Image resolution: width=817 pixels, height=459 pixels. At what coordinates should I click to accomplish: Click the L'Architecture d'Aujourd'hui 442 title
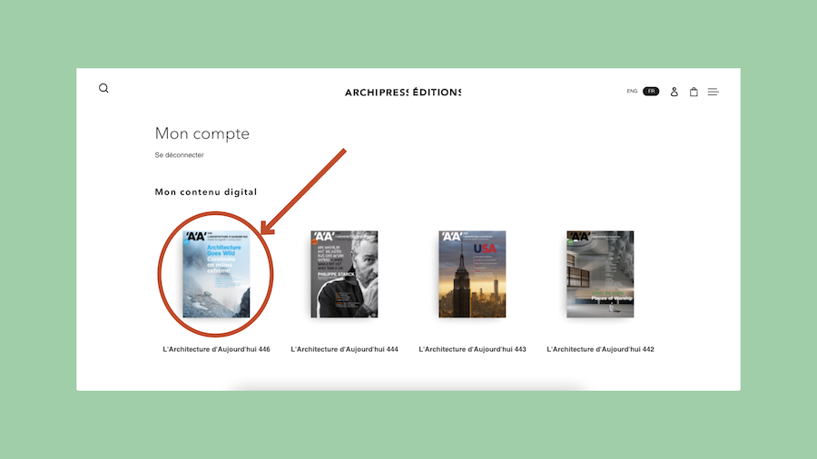click(x=600, y=349)
